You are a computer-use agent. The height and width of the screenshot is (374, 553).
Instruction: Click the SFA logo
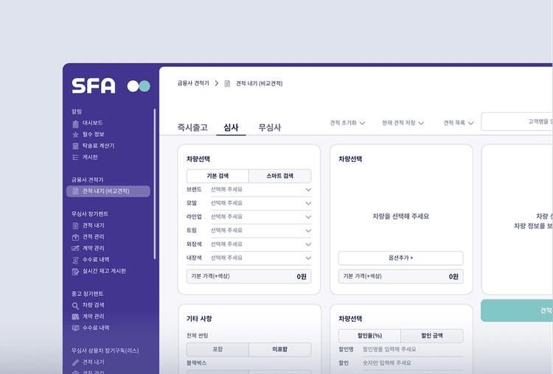pos(94,86)
